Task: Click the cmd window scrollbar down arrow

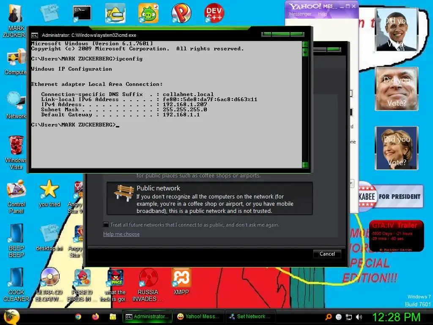Action: click(305, 165)
